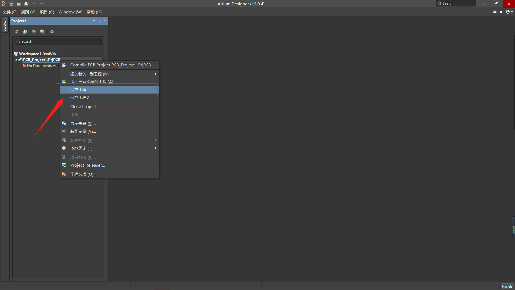Image resolution: width=515 pixels, height=290 pixels.
Task: Select Workspace1.DsnWrk in the tree
Action: pos(38,54)
